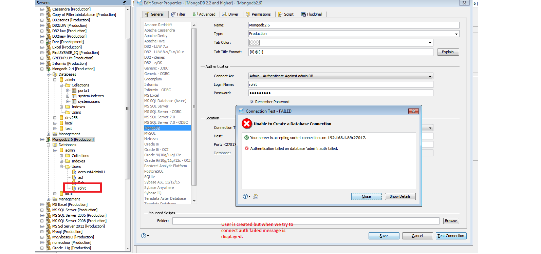Screen dimensions: 541x254
Task: Select the rohit user in tree
Action: coord(82,188)
